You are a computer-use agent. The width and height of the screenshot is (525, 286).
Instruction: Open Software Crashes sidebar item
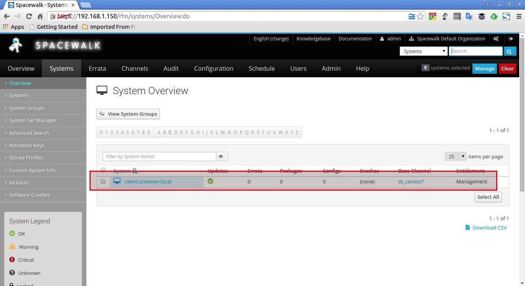[x=43, y=195]
